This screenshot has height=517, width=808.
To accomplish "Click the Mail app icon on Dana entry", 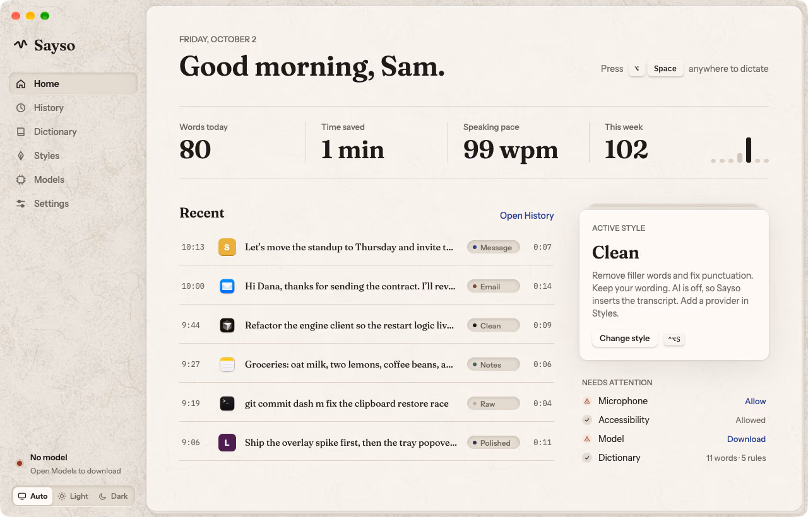I will coord(227,286).
